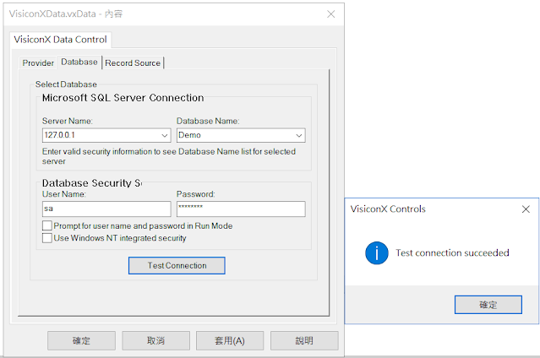Click the Select Database group label
The width and height of the screenshot is (540, 358).
[66, 84]
